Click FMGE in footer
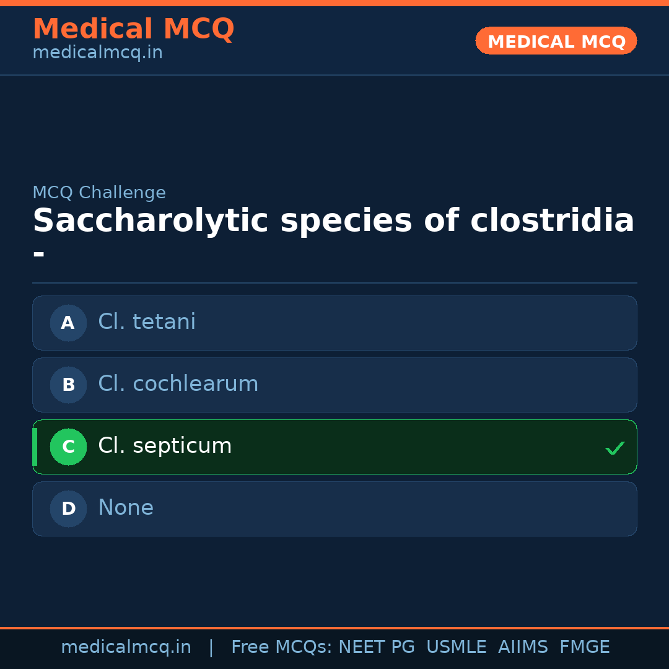Image resolution: width=669 pixels, height=669 pixels. coord(584,647)
